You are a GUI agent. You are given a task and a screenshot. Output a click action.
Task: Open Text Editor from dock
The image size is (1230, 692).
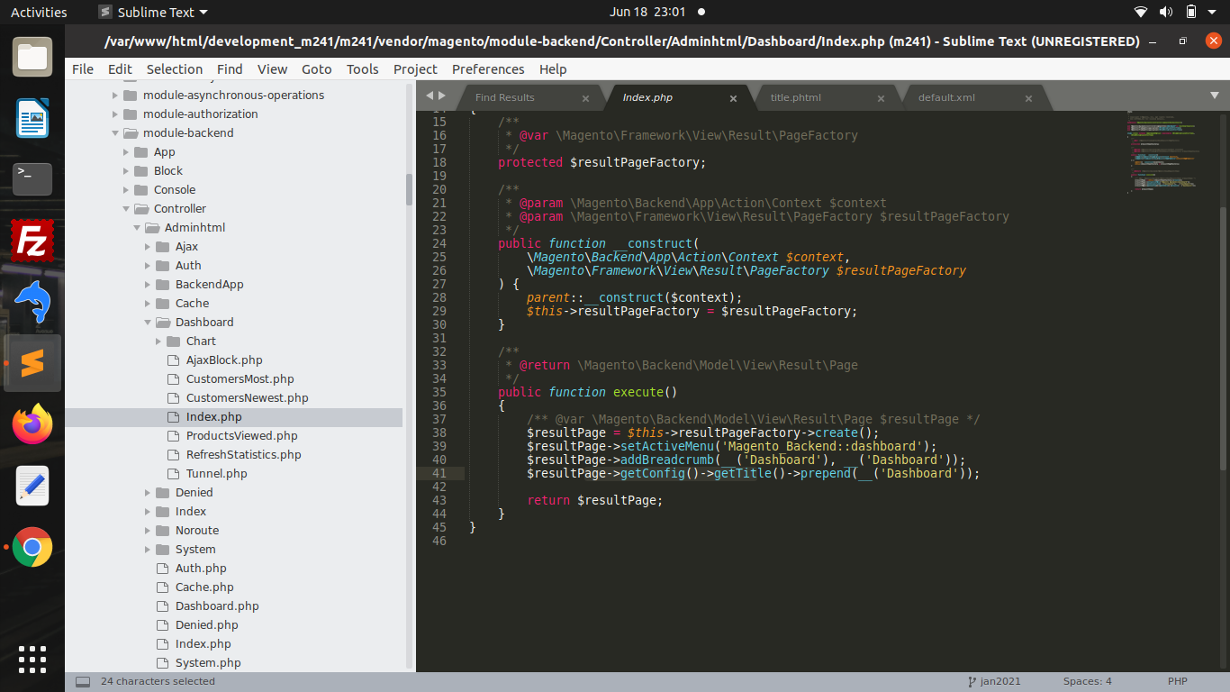[32, 486]
